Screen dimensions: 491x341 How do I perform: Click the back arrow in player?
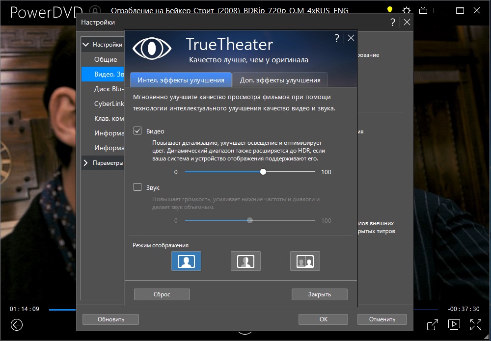coord(17,324)
